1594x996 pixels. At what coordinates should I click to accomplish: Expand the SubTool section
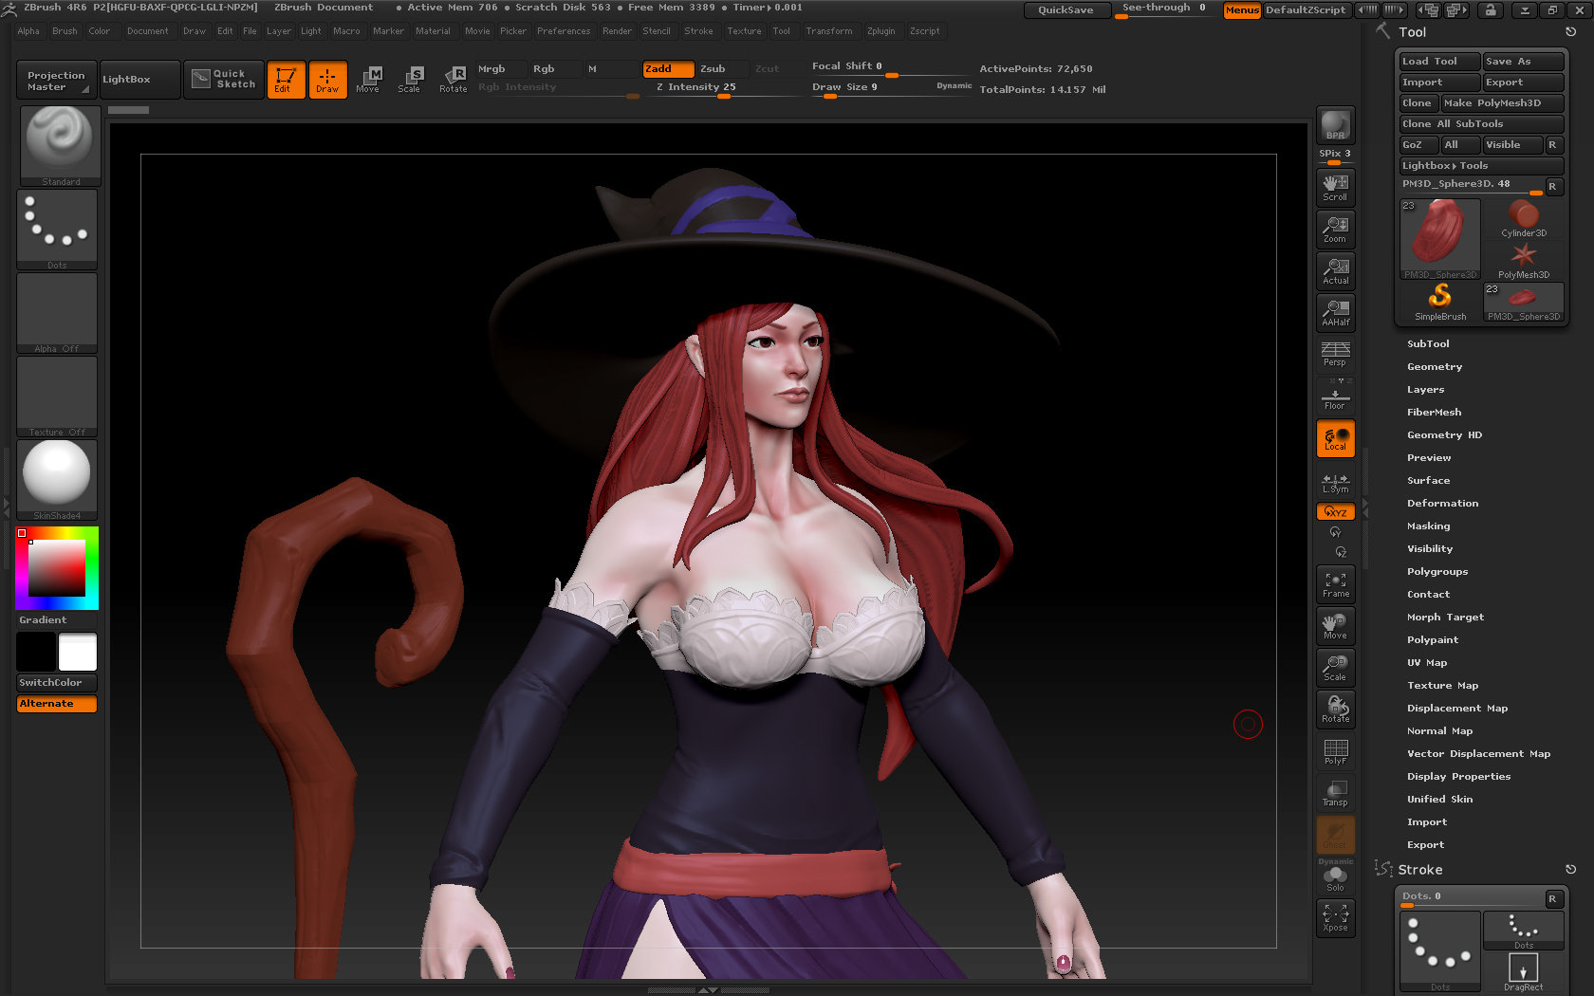(x=1428, y=344)
